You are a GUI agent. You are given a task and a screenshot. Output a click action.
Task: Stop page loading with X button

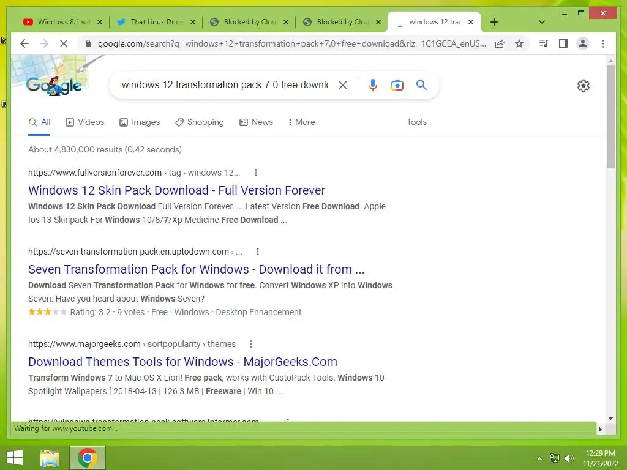tap(64, 43)
